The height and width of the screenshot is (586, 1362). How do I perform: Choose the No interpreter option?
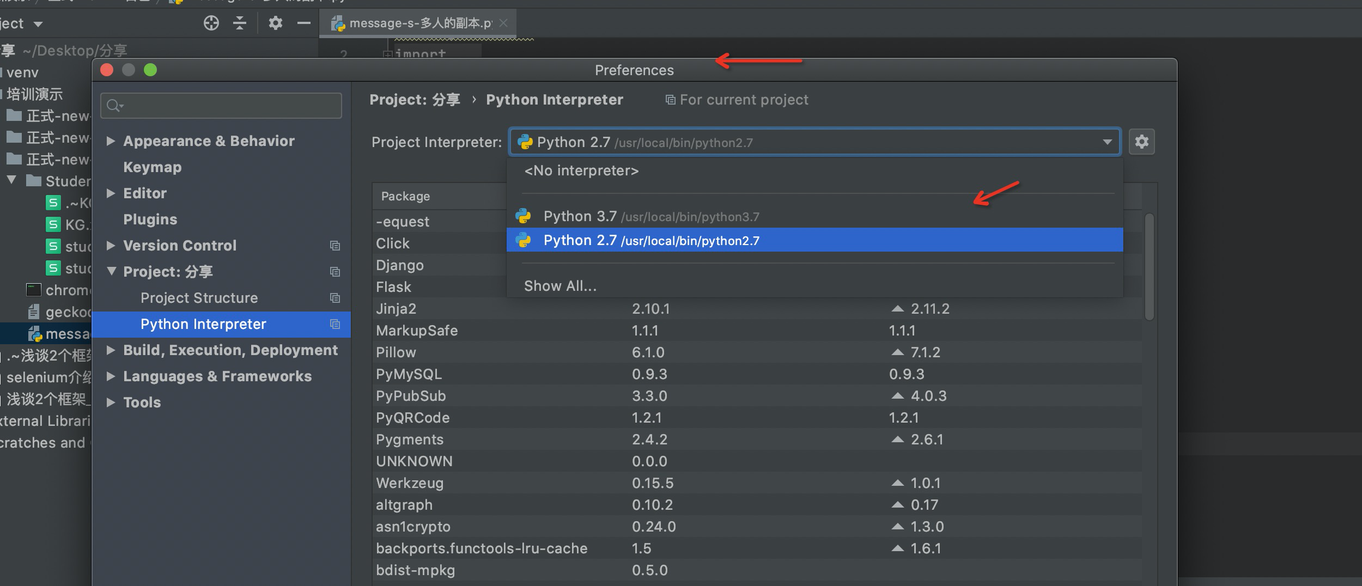(581, 171)
